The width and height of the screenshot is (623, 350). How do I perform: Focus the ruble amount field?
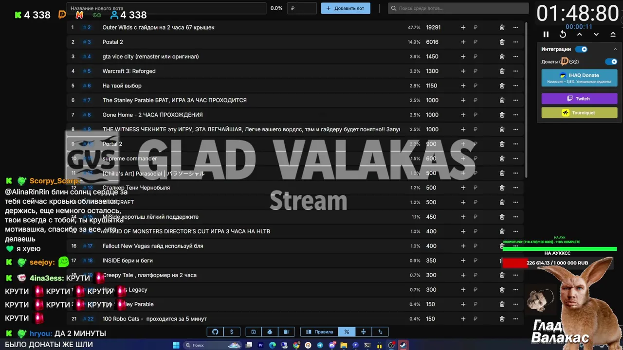[302, 8]
